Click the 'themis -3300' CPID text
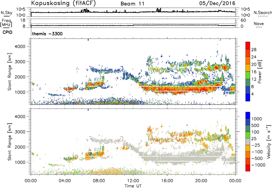This screenshot has height=188, width=272. pyautogui.click(x=47, y=34)
